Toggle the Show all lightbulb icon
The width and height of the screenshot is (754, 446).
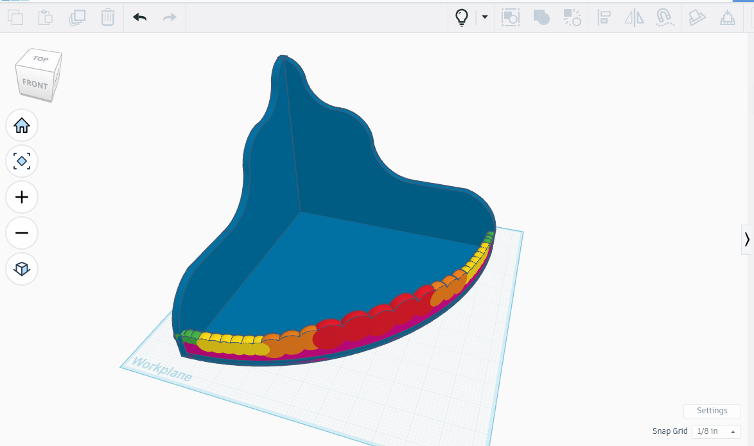click(462, 17)
